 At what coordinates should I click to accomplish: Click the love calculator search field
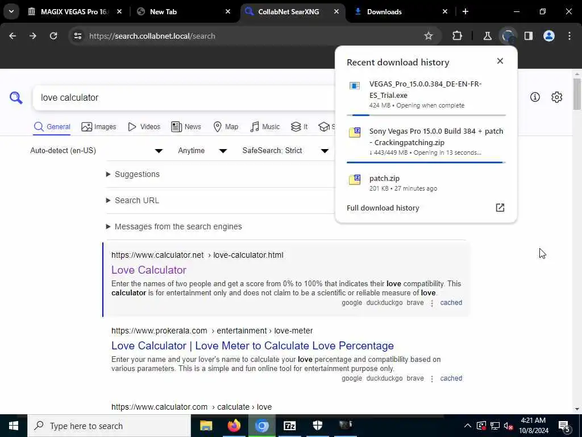pos(184,98)
